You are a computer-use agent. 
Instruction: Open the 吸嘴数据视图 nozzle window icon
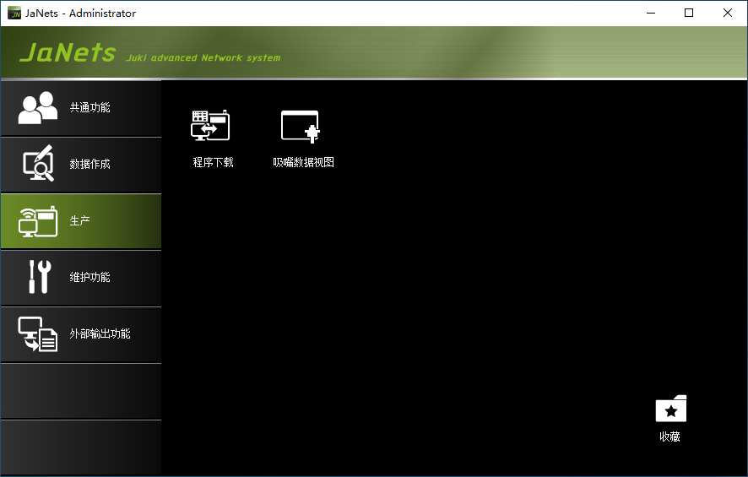[301, 127]
